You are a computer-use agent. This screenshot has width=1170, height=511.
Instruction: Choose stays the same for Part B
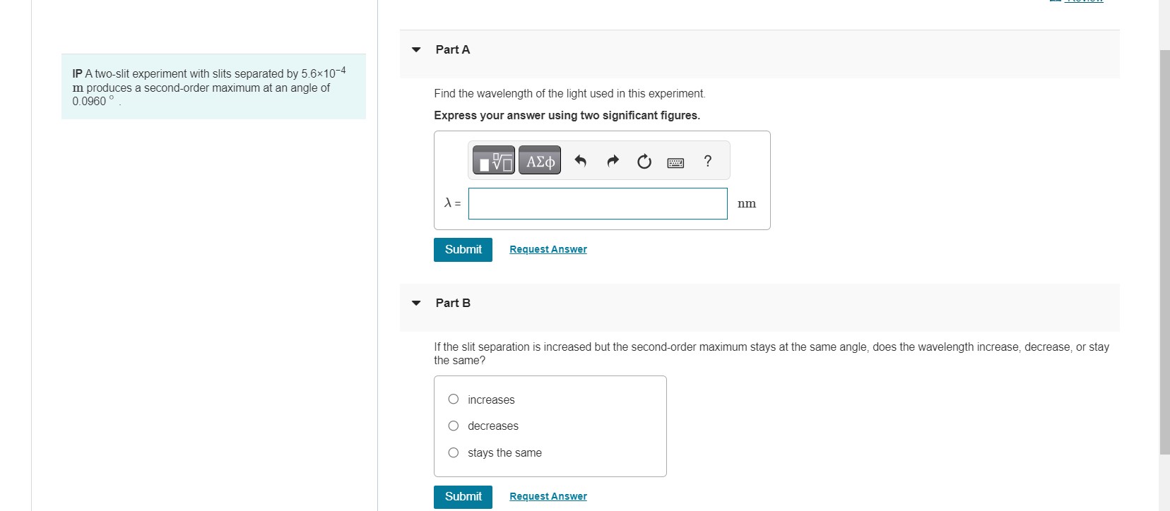click(x=454, y=452)
